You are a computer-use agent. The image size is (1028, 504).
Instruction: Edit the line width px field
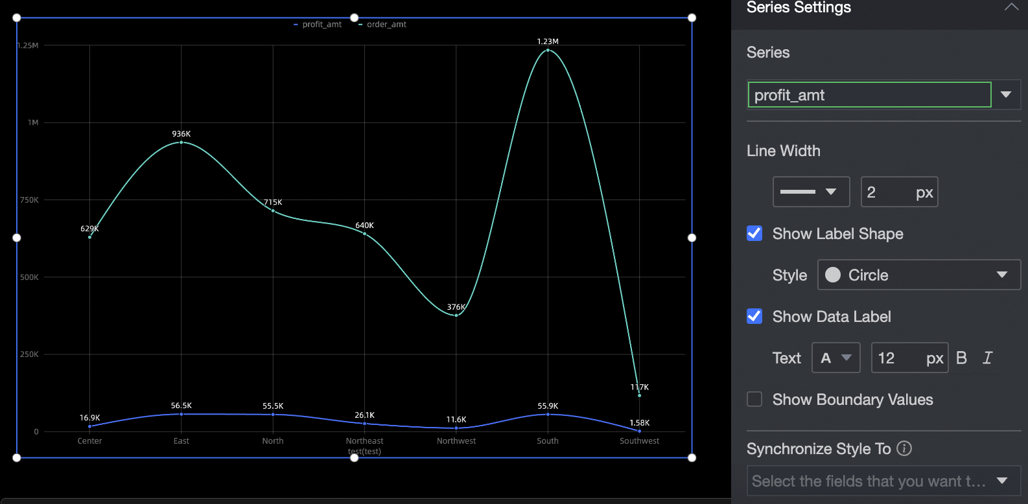pos(899,192)
